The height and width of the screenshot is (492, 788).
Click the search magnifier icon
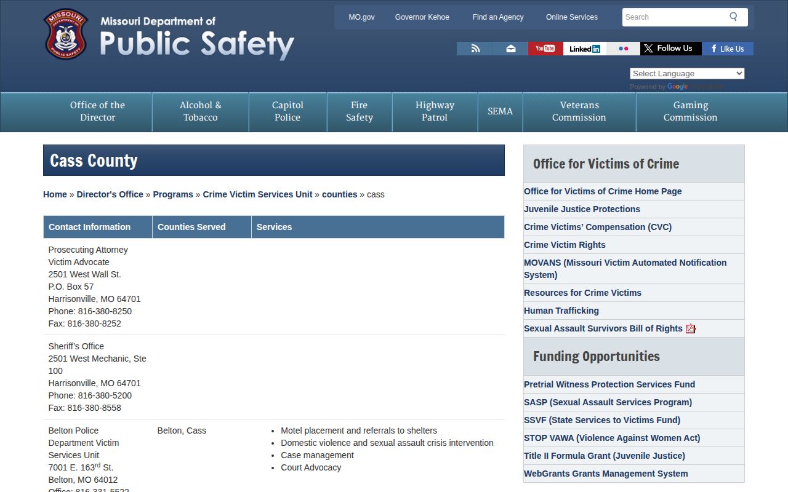[x=733, y=17]
